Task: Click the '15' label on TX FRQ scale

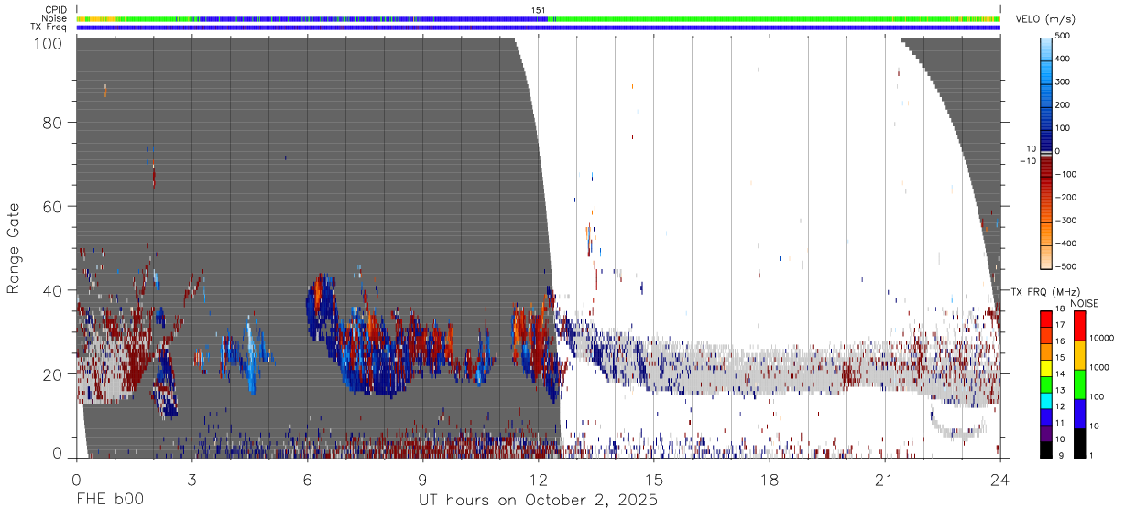Action: click(1062, 359)
